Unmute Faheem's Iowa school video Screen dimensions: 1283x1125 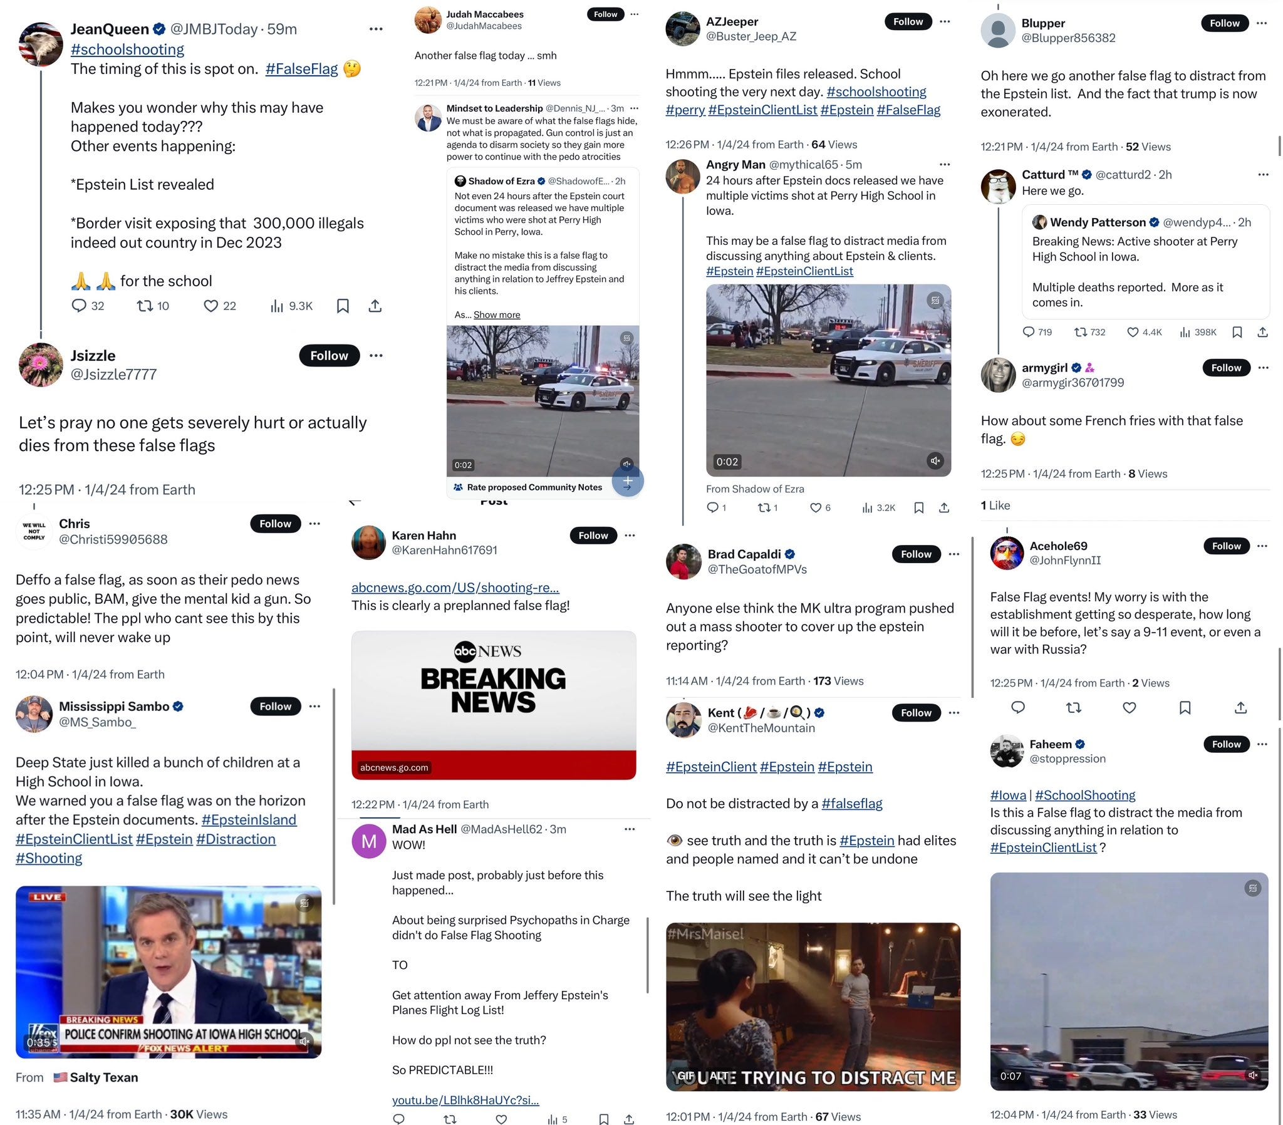tap(1253, 1075)
